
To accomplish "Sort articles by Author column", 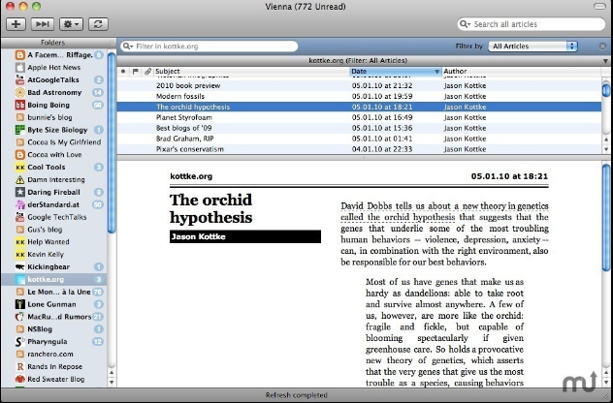I will [x=522, y=71].
